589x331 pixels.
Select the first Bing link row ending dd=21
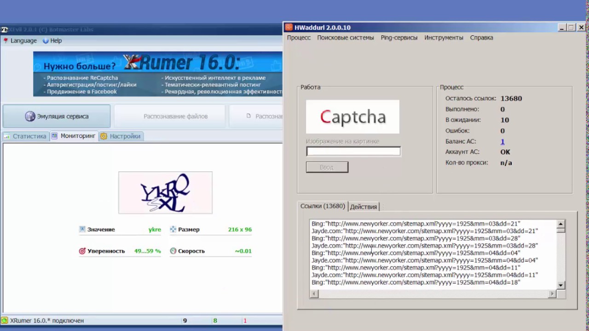tap(416, 223)
